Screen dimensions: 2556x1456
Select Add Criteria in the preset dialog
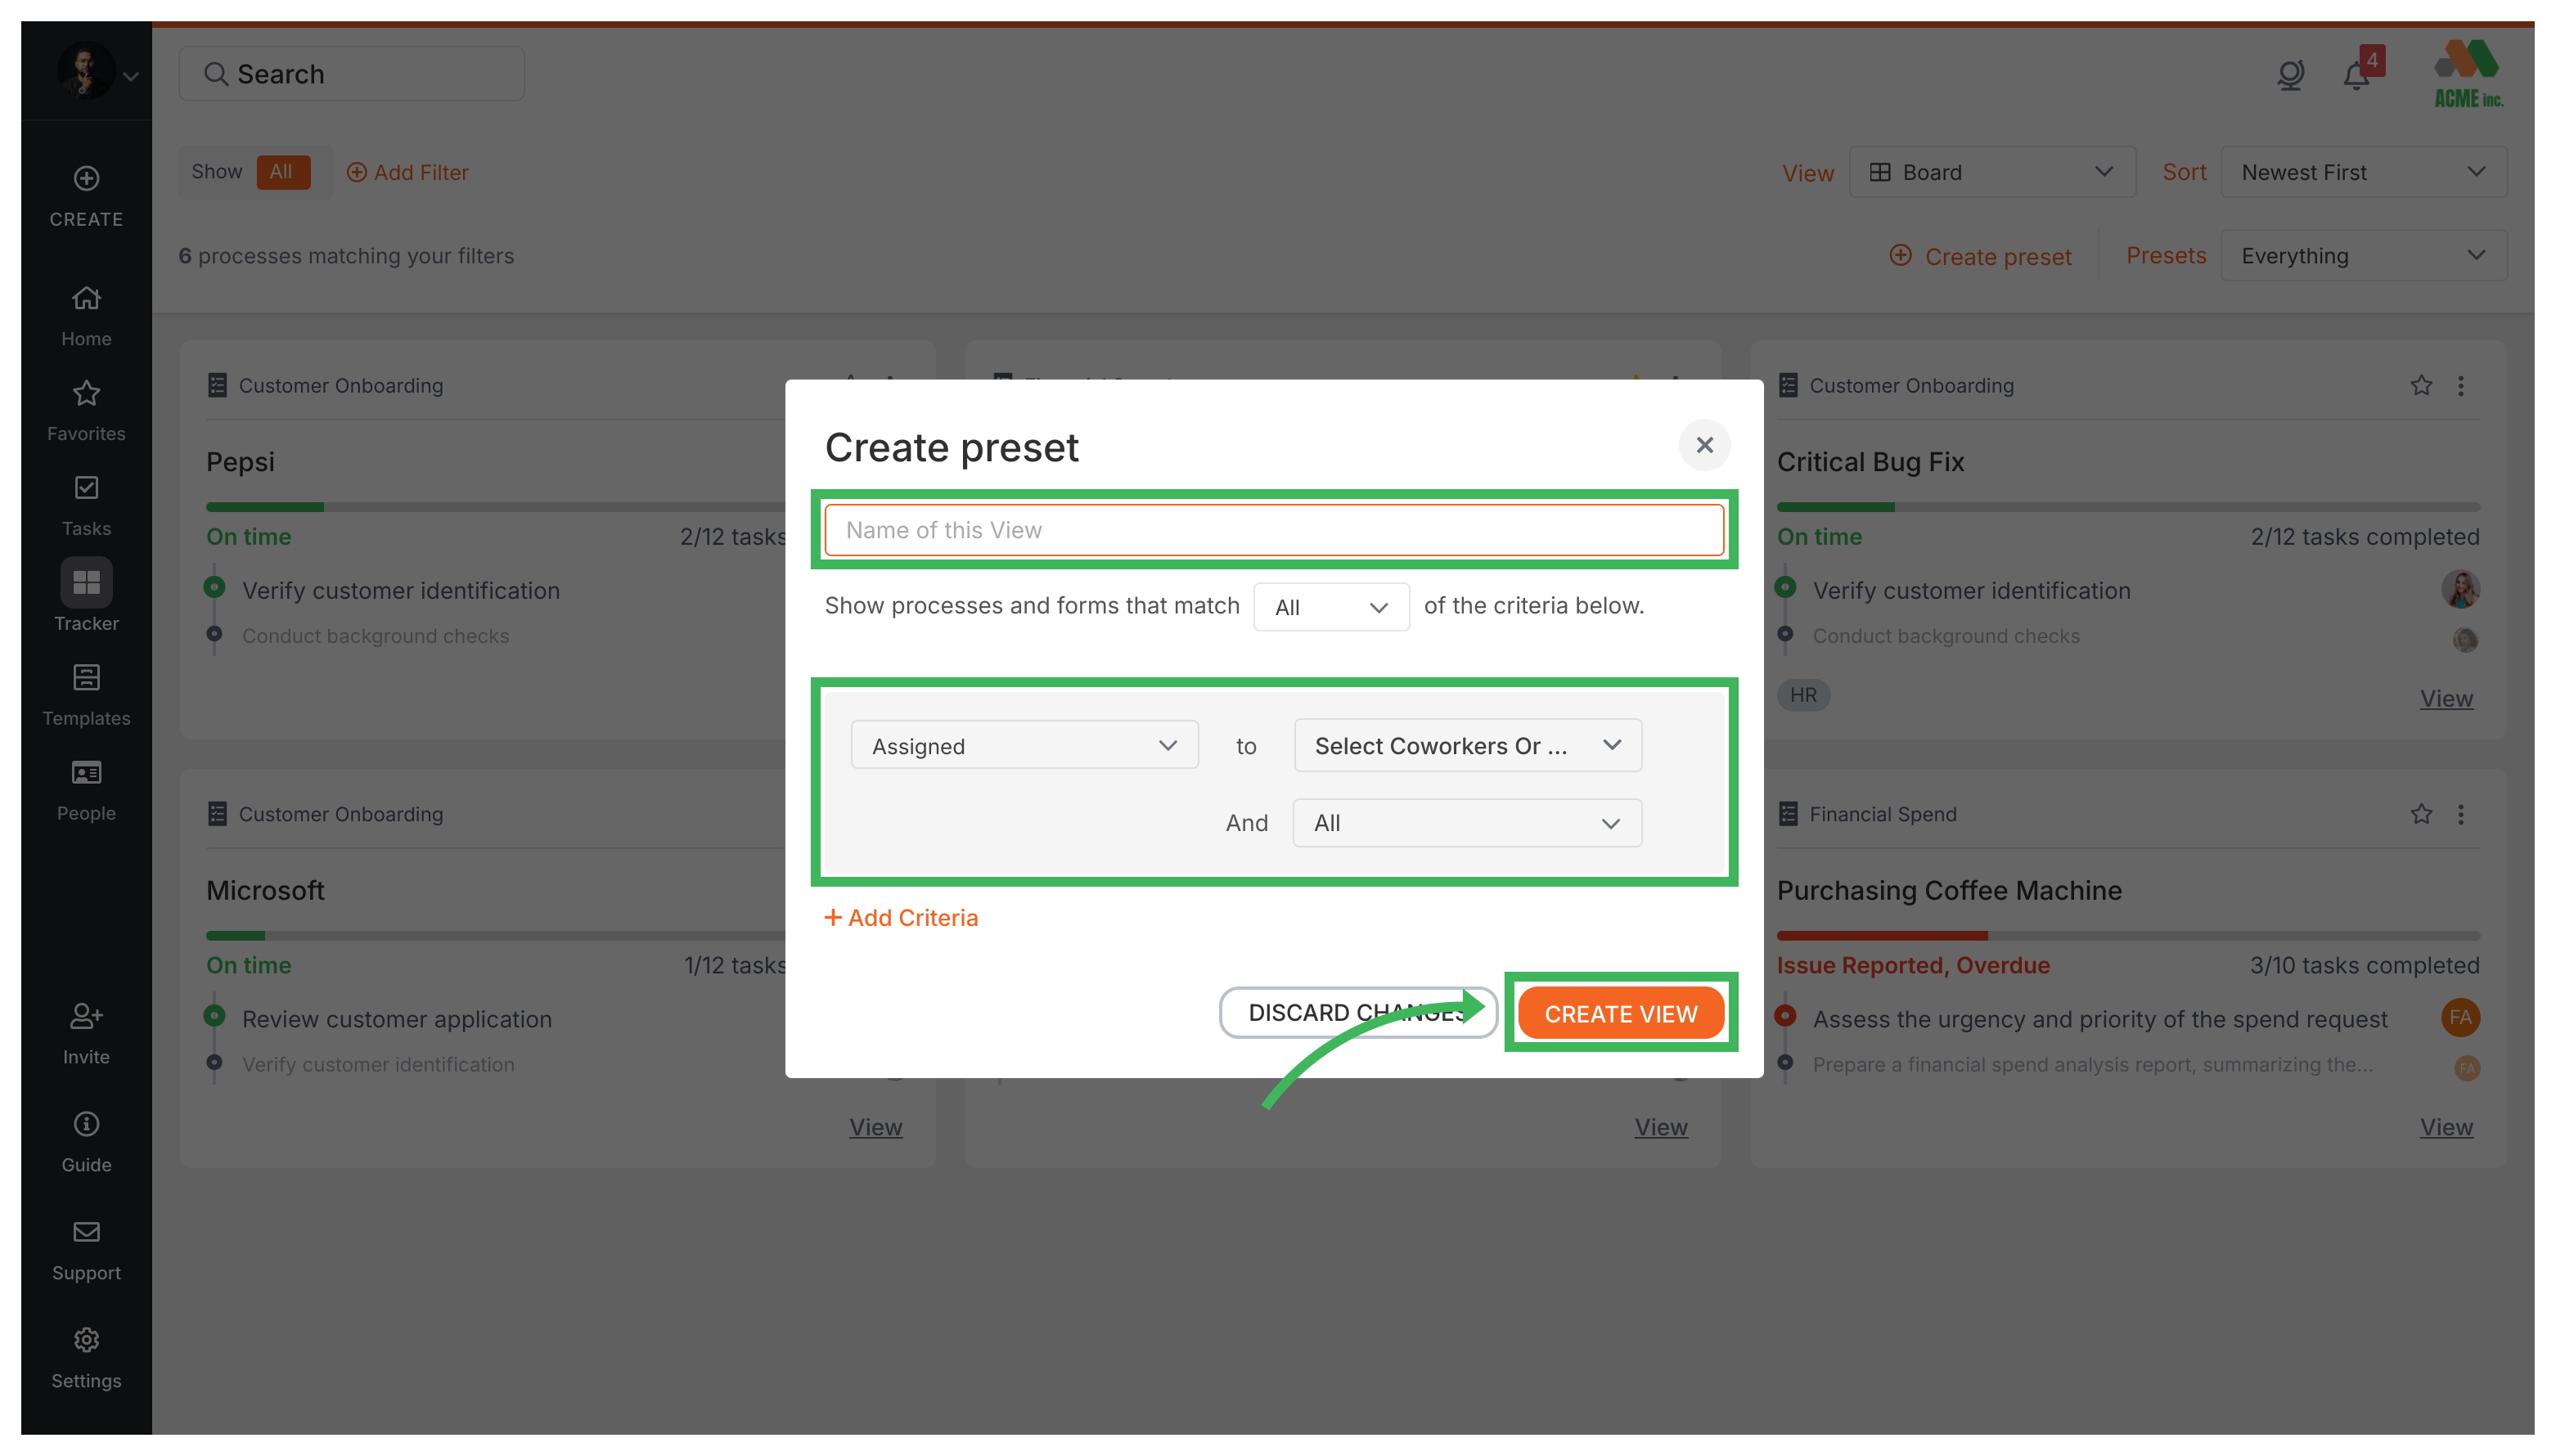point(901,917)
